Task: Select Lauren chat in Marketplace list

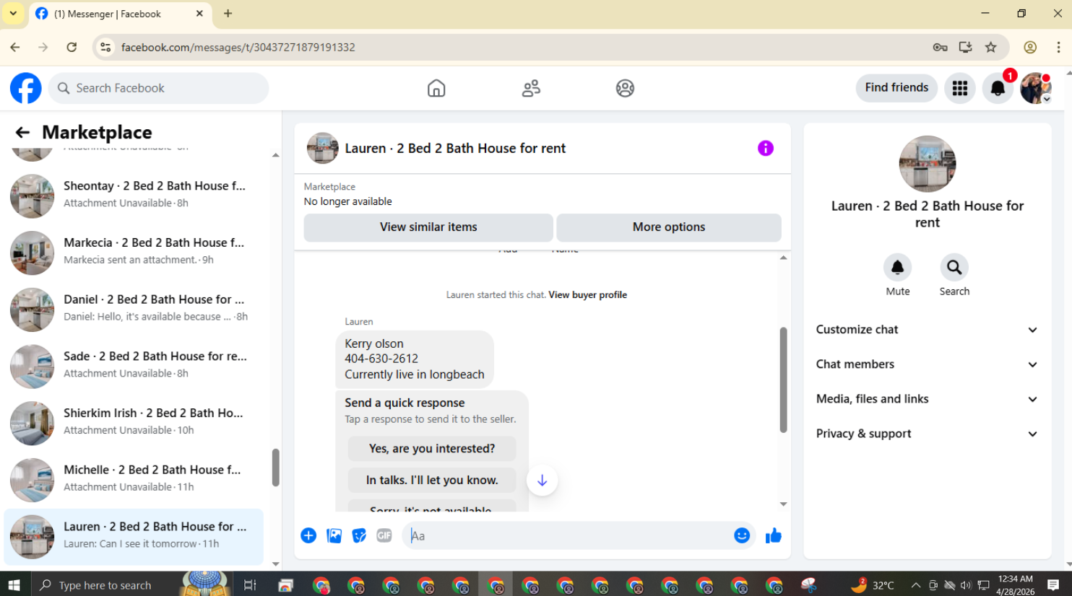Action: [134, 537]
